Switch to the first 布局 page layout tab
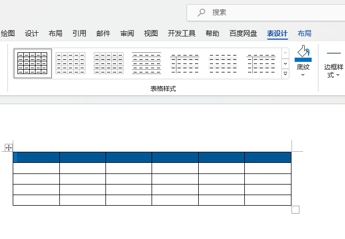 [x=56, y=34]
